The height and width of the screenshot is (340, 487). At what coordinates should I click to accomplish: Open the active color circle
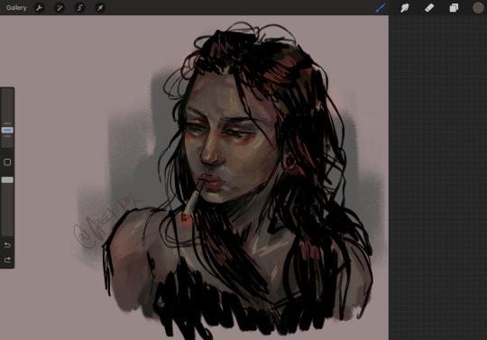click(x=478, y=8)
